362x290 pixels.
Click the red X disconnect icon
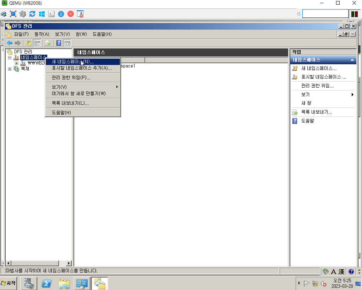tap(71, 14)
